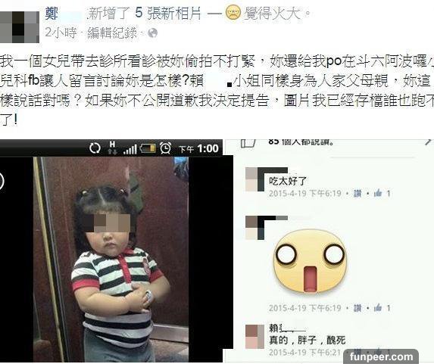Click the poster's pixelated profile avatar

click(20, 26)
